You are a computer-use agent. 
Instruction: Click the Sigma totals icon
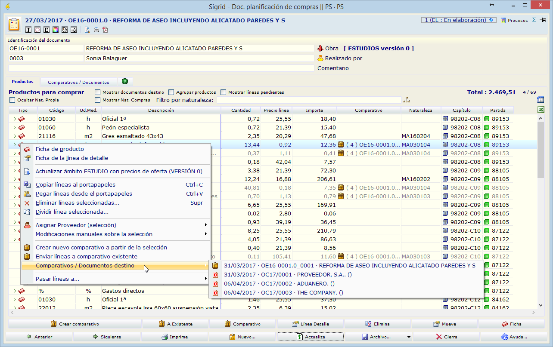pos(534,20)
